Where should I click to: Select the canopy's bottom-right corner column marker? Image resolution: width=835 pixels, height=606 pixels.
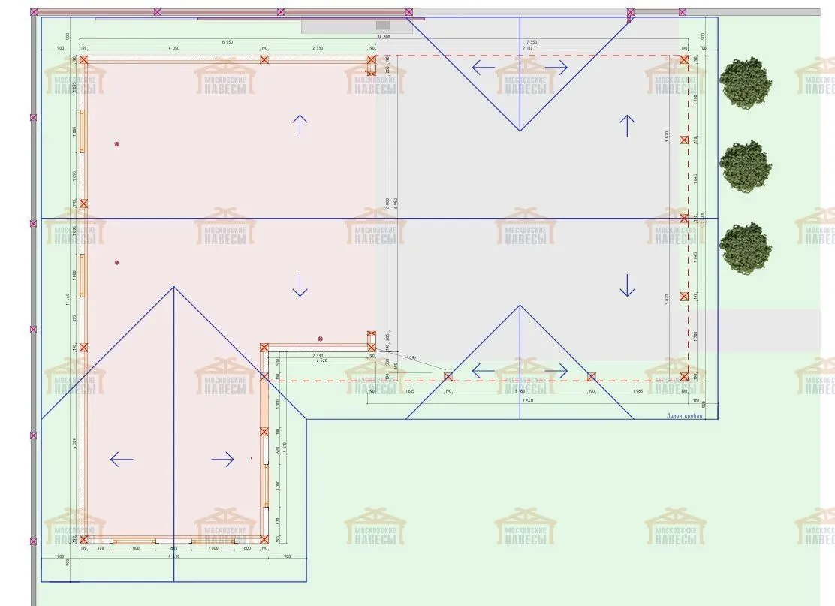(683, 376)
